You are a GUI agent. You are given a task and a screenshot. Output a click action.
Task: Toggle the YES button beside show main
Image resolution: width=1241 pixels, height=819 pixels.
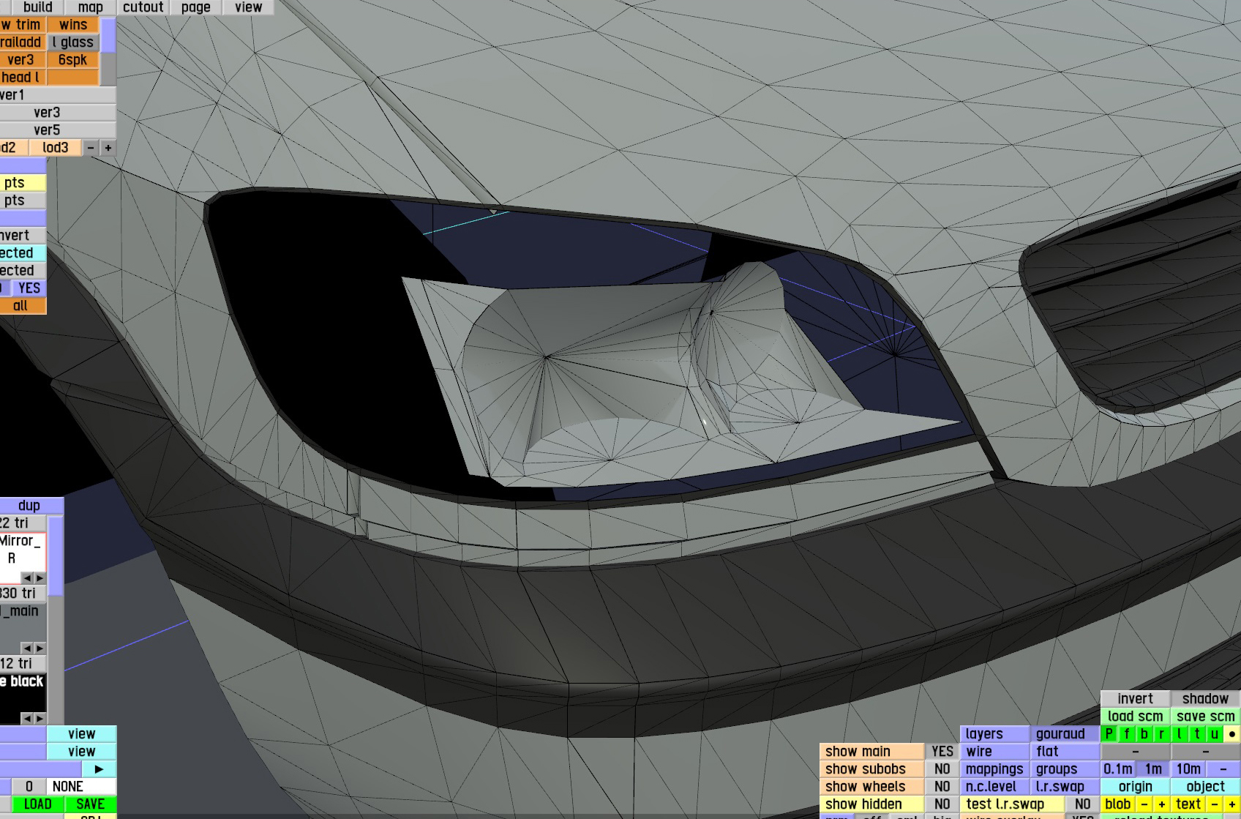(x=942, y=752)
